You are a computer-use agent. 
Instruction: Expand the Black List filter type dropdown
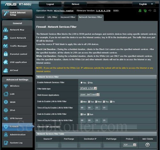[88, 88]
